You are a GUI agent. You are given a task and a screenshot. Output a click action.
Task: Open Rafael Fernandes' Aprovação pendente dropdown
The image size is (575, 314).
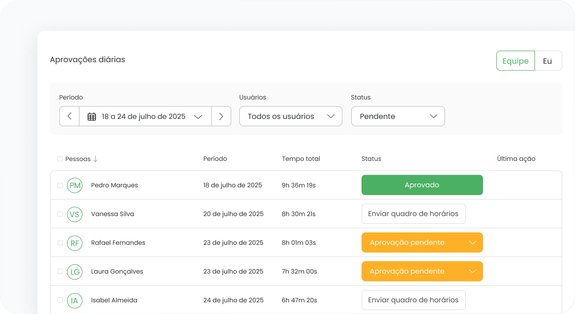[x=473, y=242]
